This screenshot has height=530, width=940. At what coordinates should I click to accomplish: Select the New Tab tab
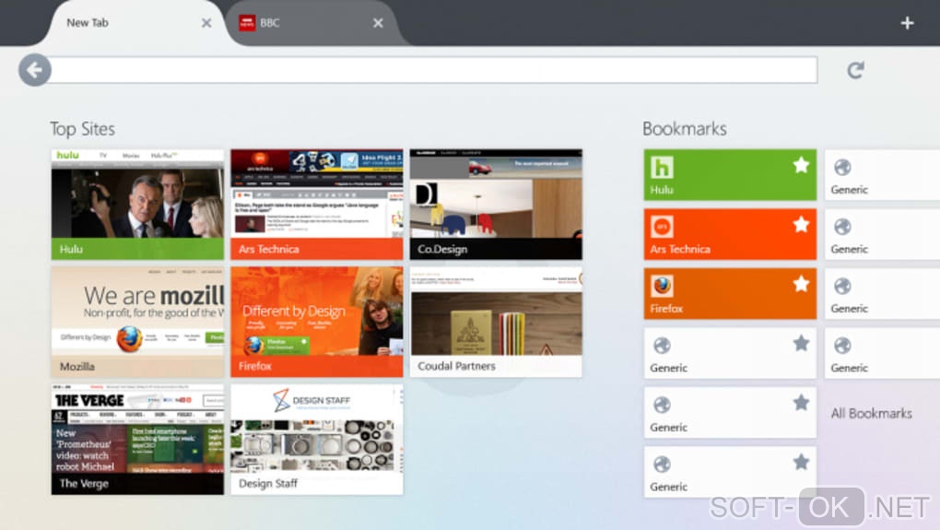click(136, 23)
